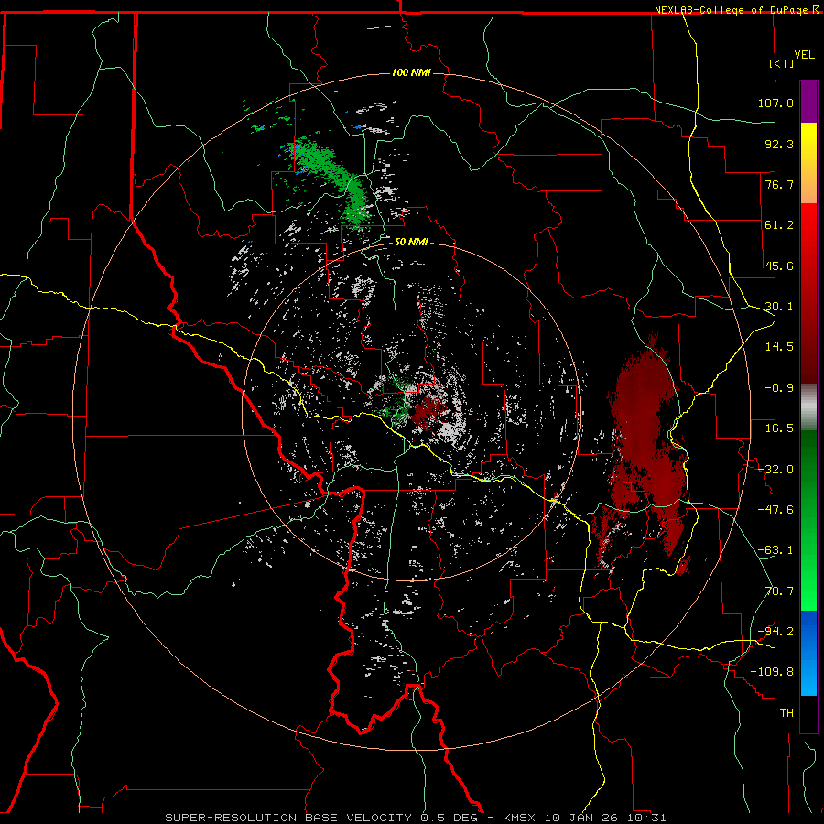
Task: Click the -32.0 scale value
Action: (x=775, y=470)
